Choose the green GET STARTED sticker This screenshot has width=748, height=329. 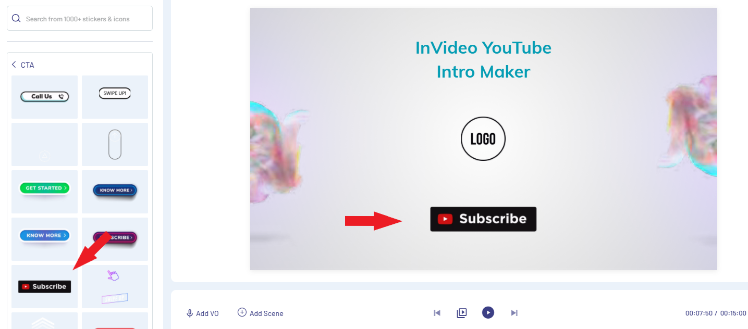click(44, 192)
